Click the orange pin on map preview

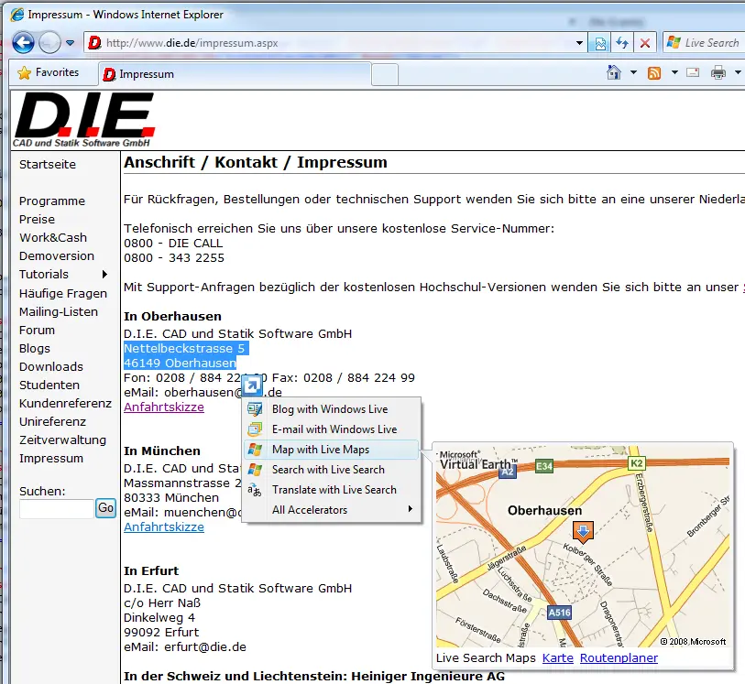click(x=583, y=532)
